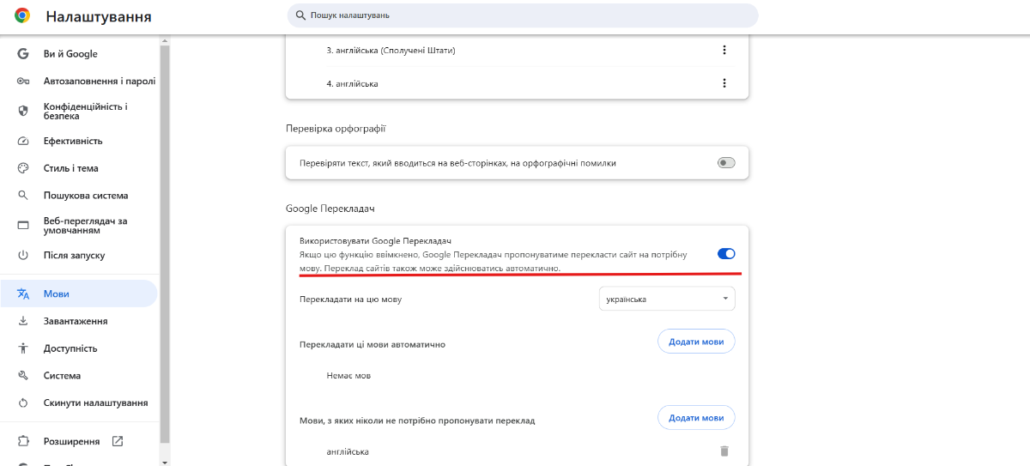Image resolution: width=1030 pixels, height=466 pixels.
Task: Click the Google 'G' sidebar icon
Action: coord(24,54)
